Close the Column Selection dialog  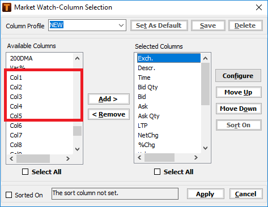coord(259,7)
